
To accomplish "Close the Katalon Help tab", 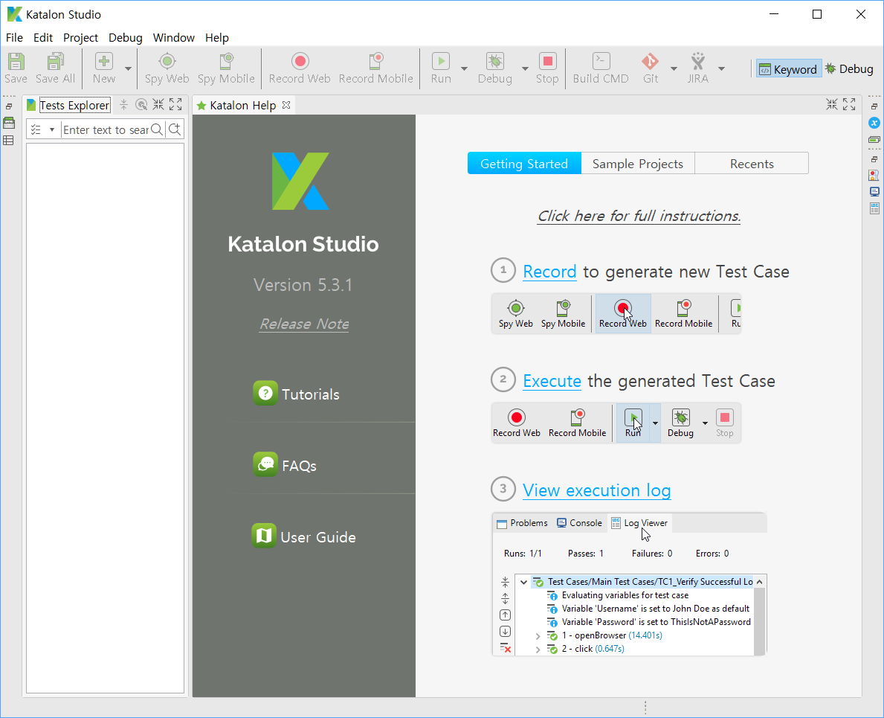I will [x=286, y=105].
